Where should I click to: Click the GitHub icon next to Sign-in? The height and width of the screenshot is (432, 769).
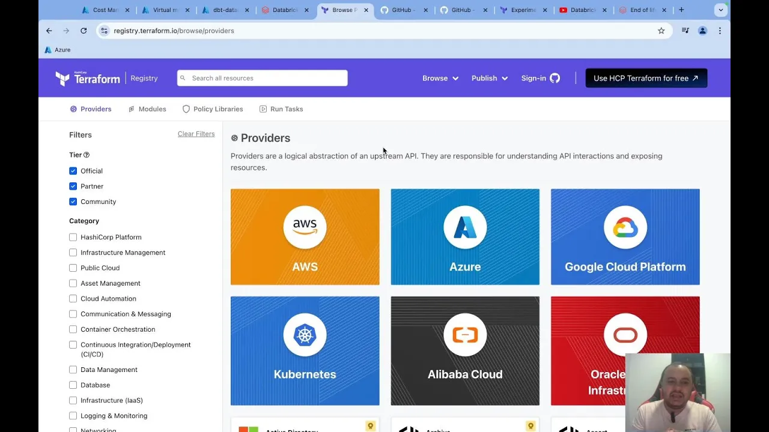pos(555,78)
